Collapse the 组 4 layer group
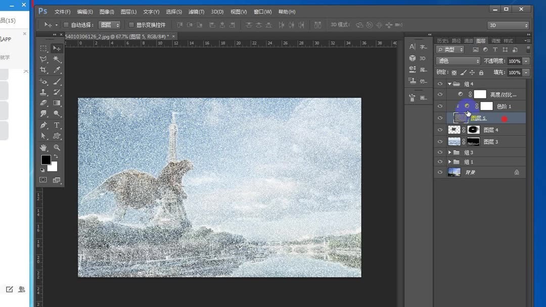The image size is (546, 307). (449, 84)
